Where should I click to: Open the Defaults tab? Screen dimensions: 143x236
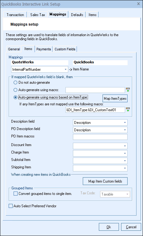coord(77,15)
